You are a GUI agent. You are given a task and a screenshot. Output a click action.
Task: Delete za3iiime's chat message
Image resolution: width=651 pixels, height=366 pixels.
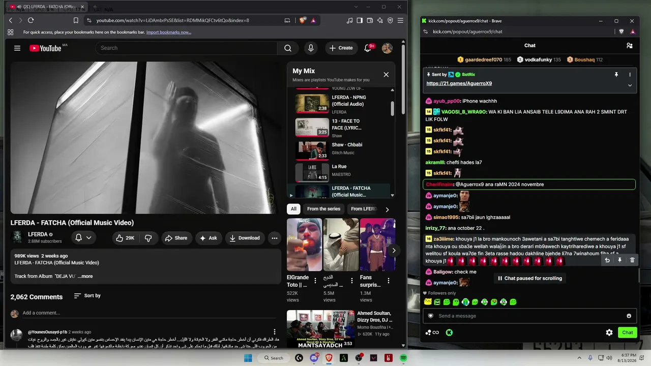tap(632, 260)
